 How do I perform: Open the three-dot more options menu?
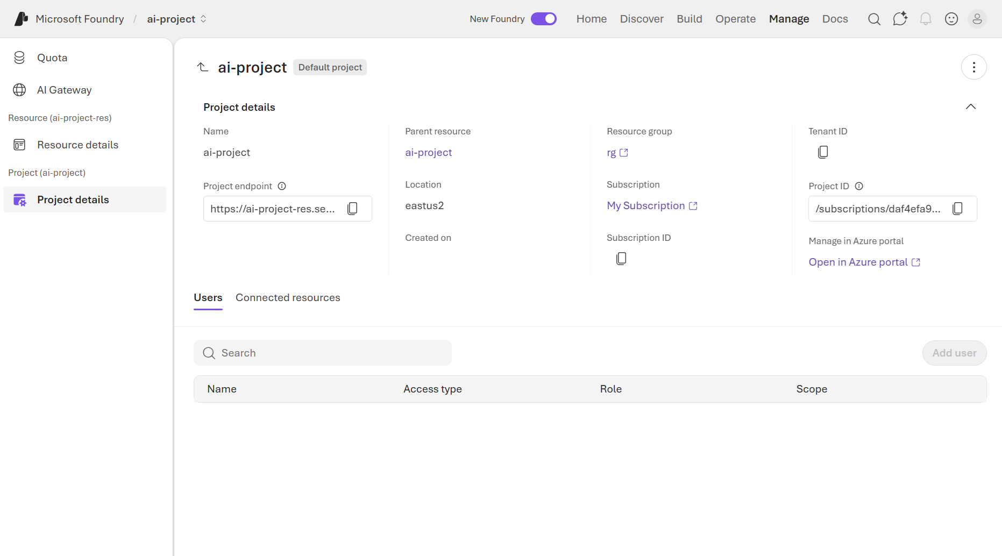pos(973,67)
